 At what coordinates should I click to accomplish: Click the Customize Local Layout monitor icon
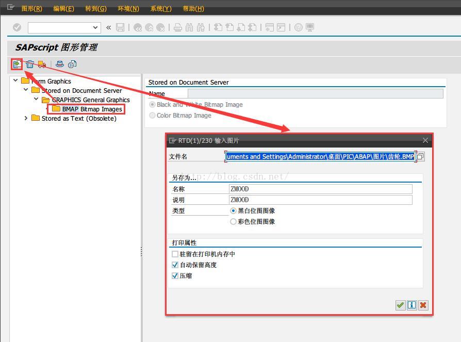coord(310,27)
